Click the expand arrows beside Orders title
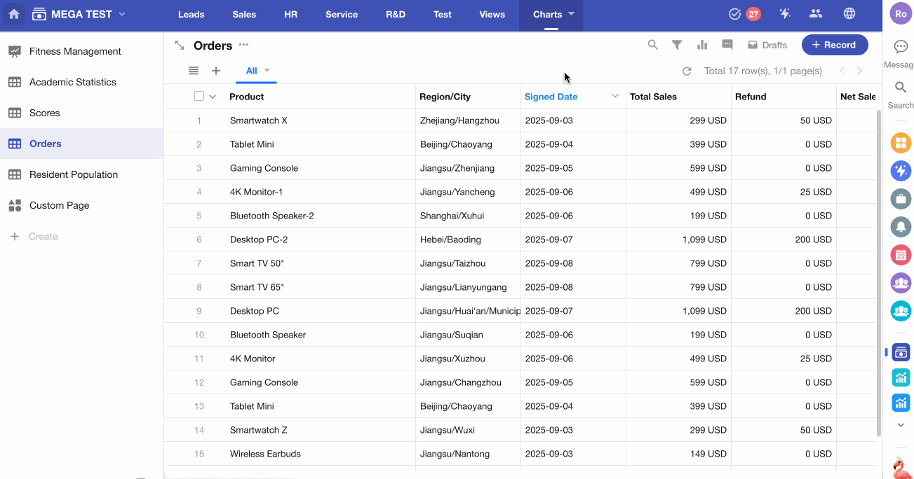914x479 pixels. click(180, 46)
